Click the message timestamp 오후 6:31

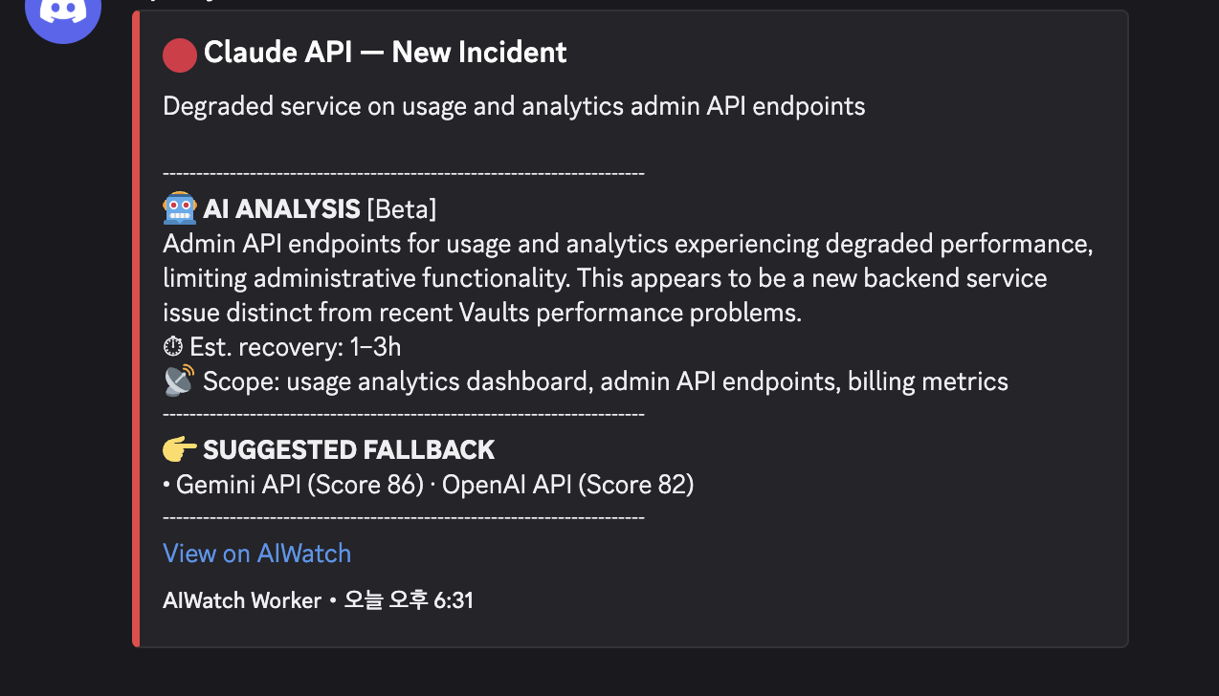click(x=409, y=600)
